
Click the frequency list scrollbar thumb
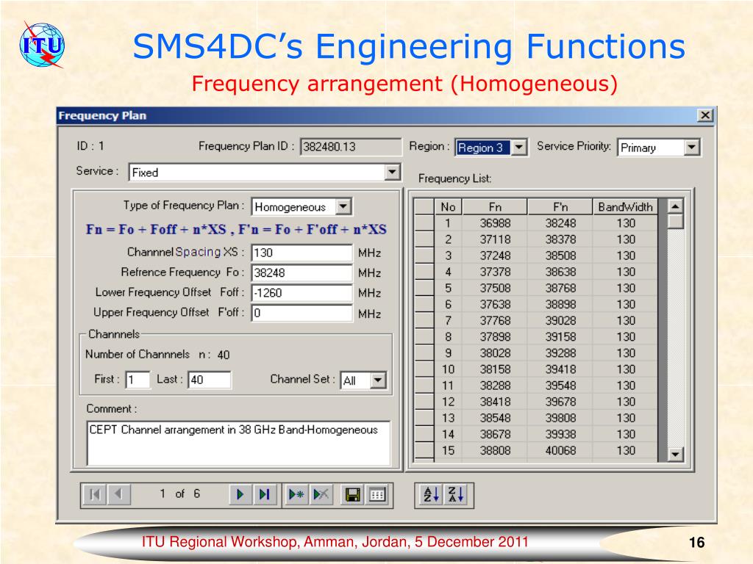(676, 222)
